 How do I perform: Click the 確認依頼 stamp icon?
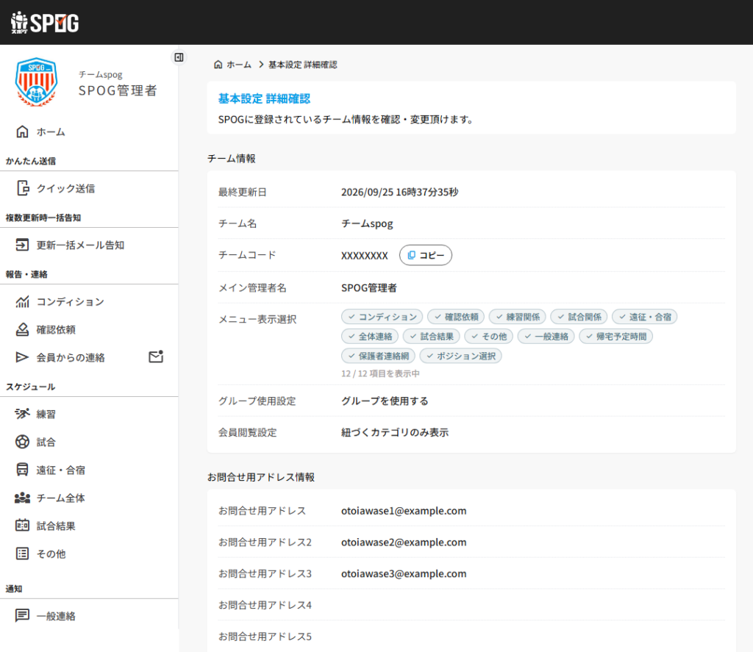click(x=22, y=329)
